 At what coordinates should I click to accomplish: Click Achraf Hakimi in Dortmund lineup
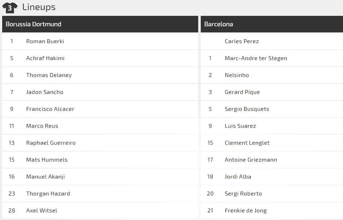pos(45,58)
